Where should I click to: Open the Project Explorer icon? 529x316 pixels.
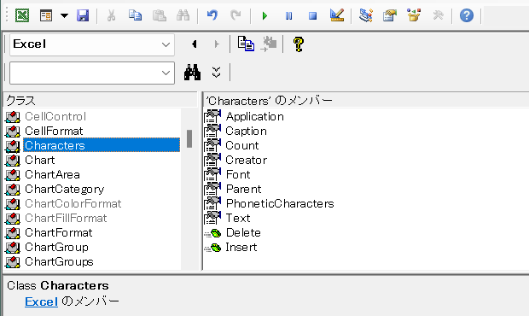pyautogui.click(x=366, y=15)
